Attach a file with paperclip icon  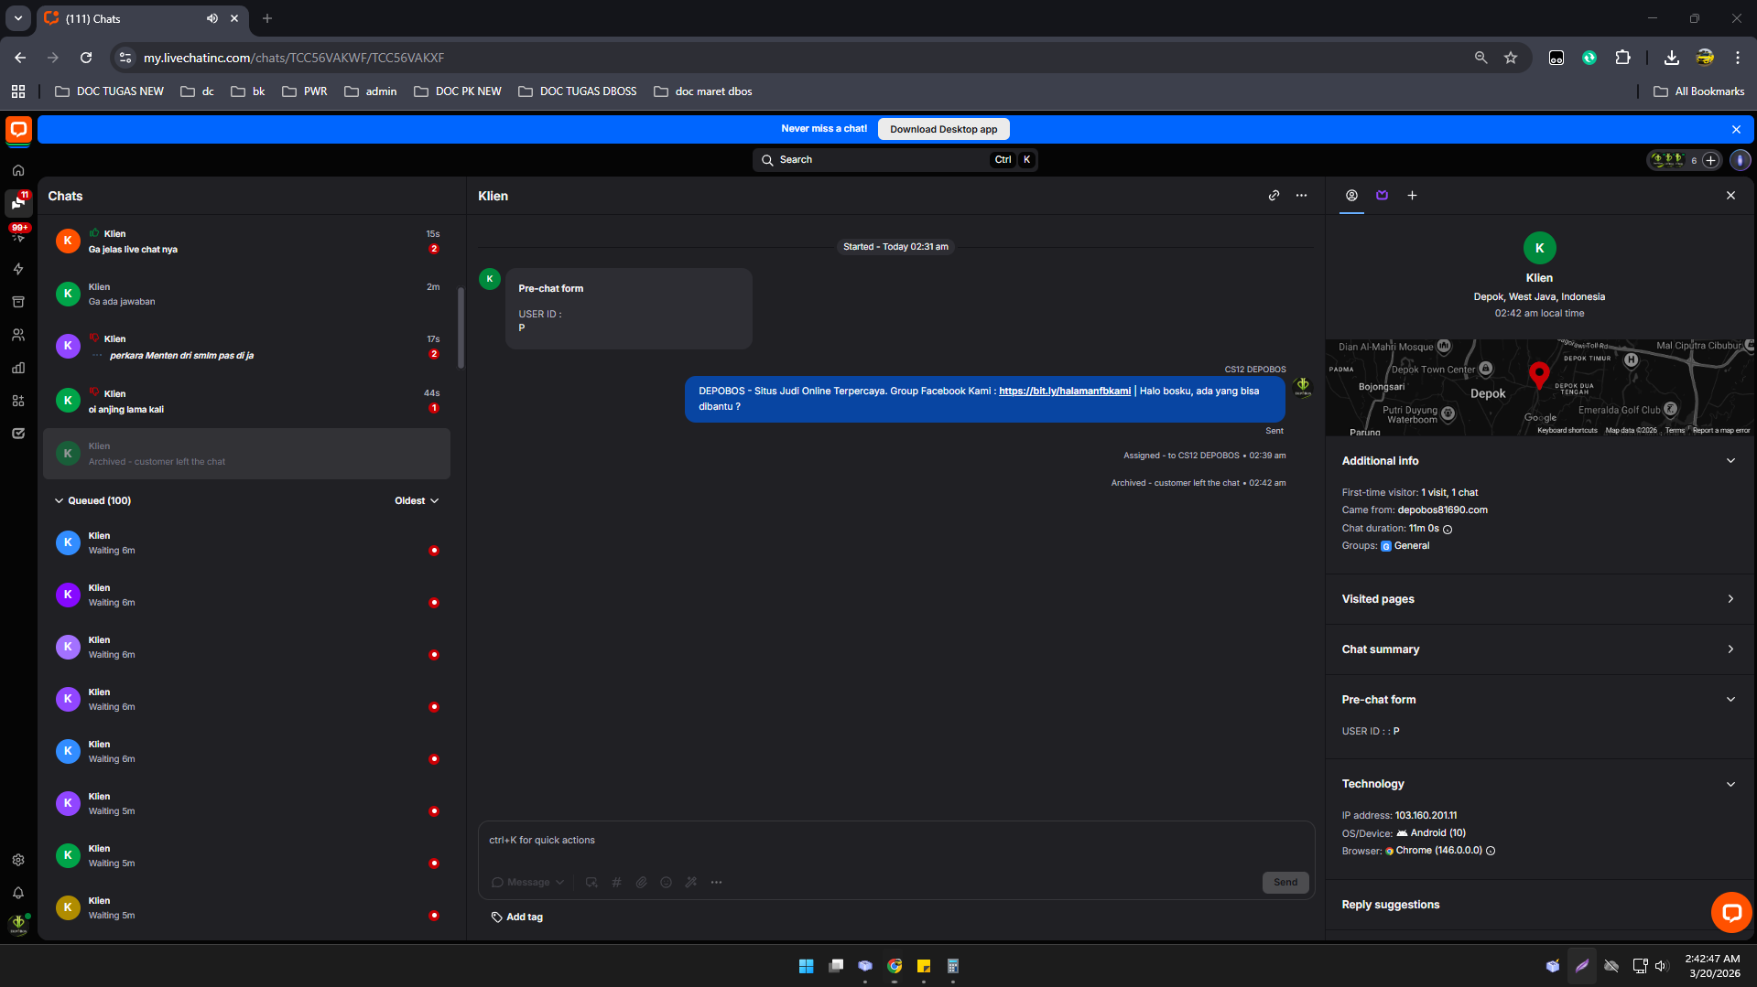641,883
